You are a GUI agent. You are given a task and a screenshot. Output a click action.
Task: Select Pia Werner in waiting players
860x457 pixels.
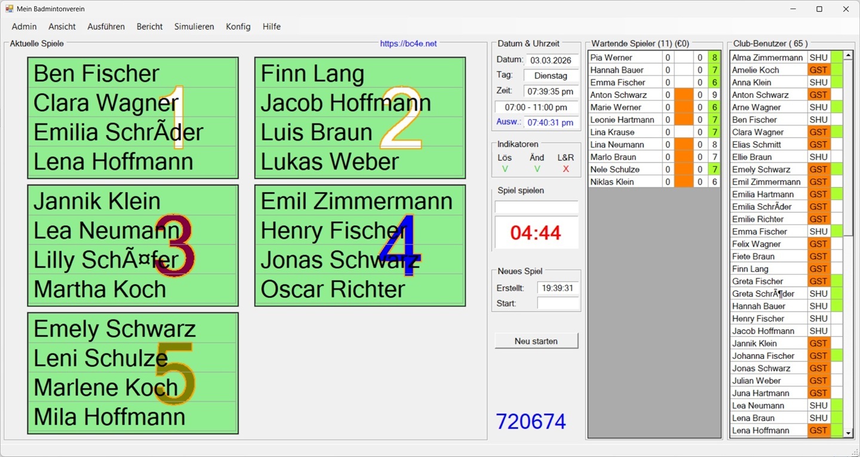(625, 57)
